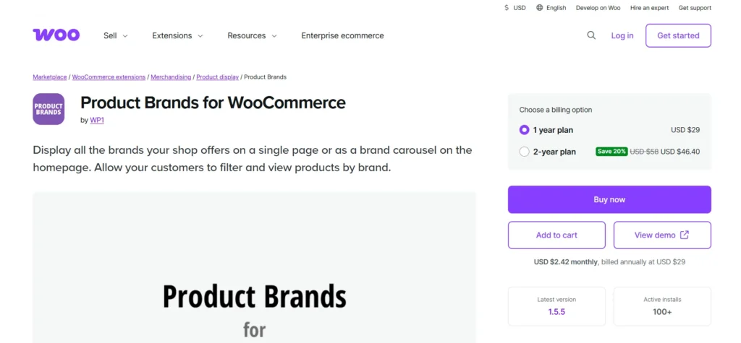This screenshot has width=741, height=343.
Task: Expand the Resources dropdown menu
Action: (252, 35)
